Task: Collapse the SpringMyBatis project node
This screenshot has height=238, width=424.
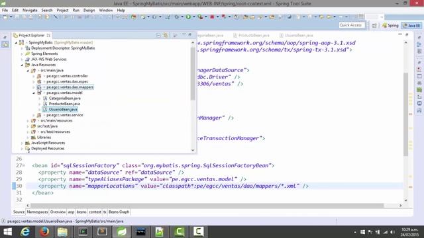Action: pos(16,42)
